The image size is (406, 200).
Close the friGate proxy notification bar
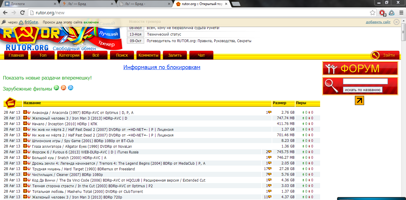pos(396,22)
